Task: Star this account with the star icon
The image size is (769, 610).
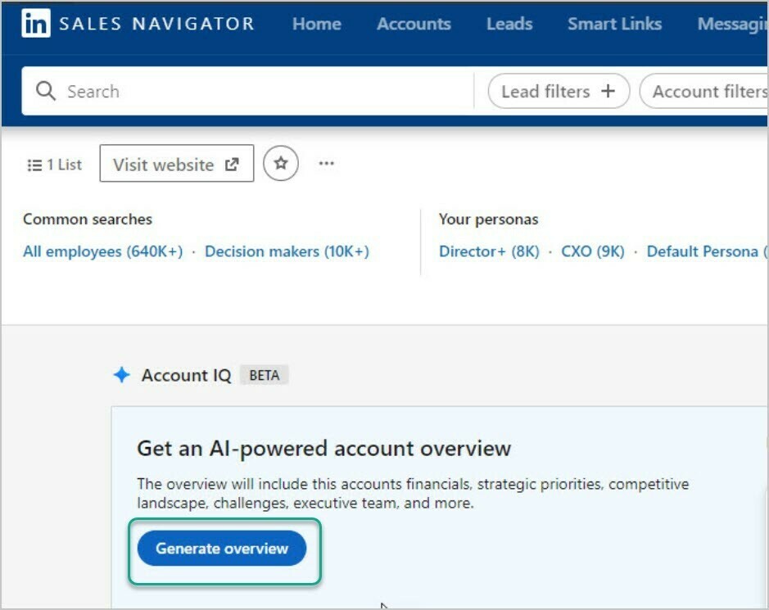Action: 281,163
